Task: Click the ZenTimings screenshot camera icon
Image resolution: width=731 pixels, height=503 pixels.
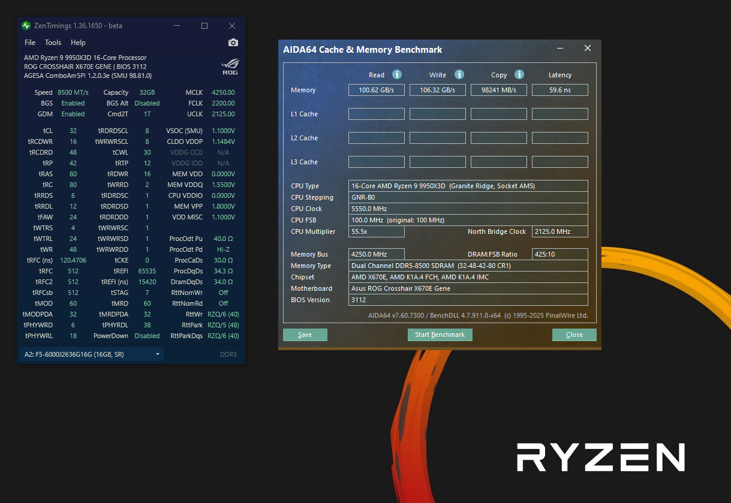Action: [x=233, y=43]
